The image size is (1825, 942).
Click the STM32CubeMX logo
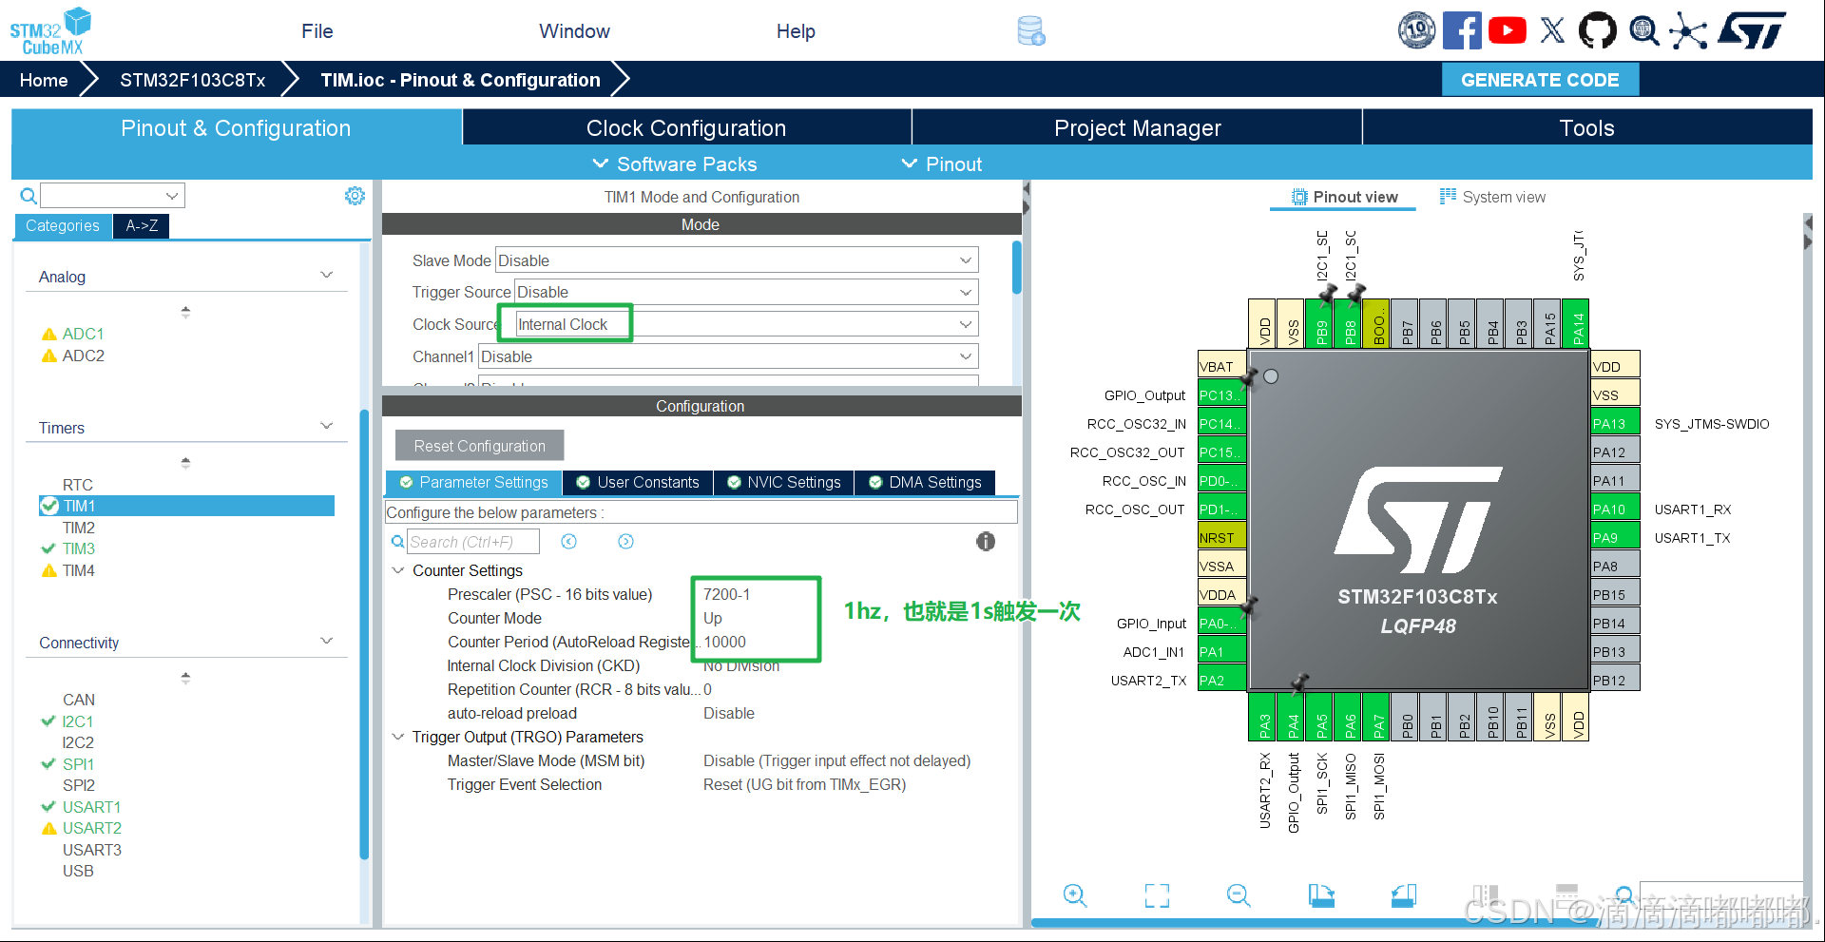[x=50, y=31]
